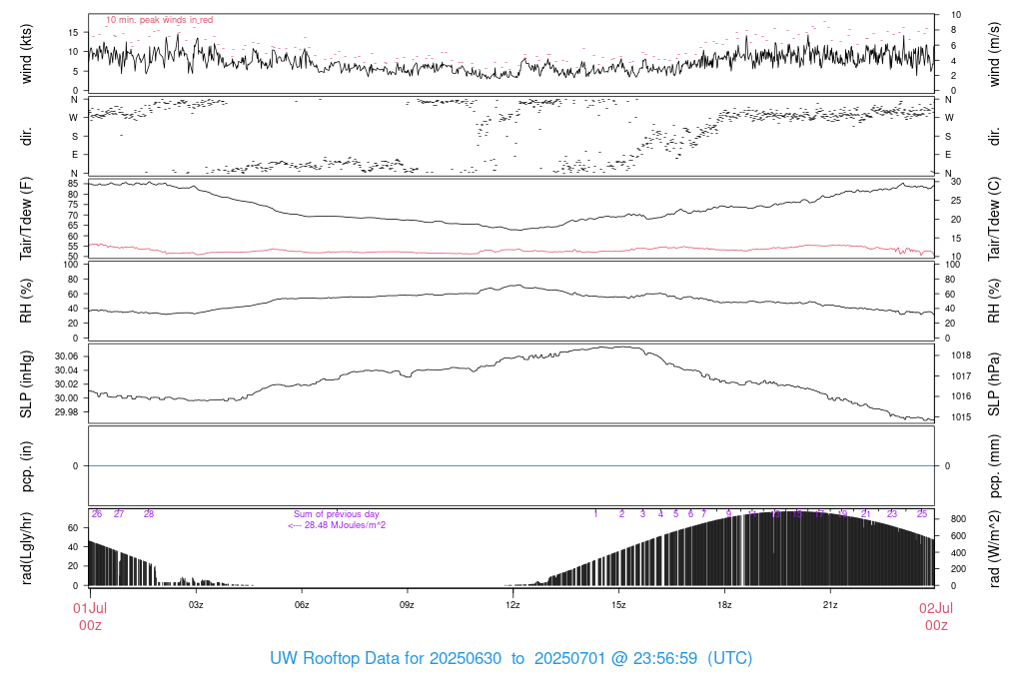Image resolution: width=1023 pixels, height=699 pixels.
Task: Click the blue zero precipitation line
Action: pos(511,465)
